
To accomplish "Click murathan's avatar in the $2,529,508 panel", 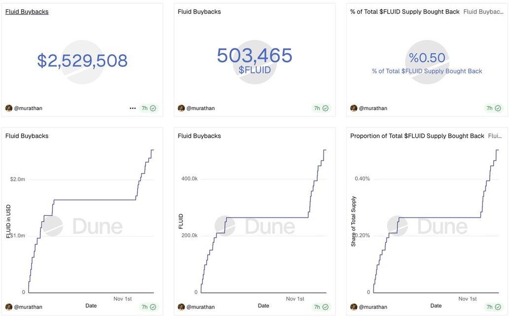I will click(x=9, y=108).
